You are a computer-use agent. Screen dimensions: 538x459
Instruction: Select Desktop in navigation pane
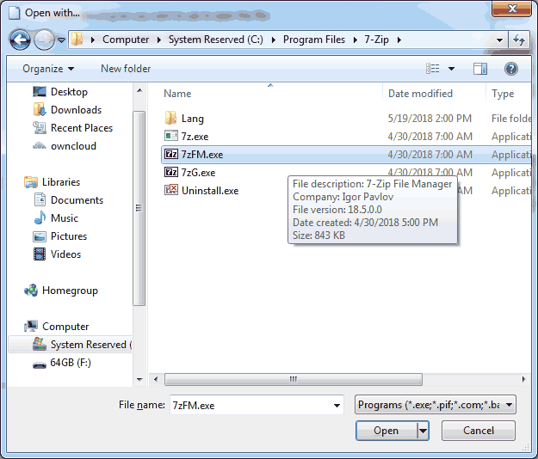tap(70, 92)
